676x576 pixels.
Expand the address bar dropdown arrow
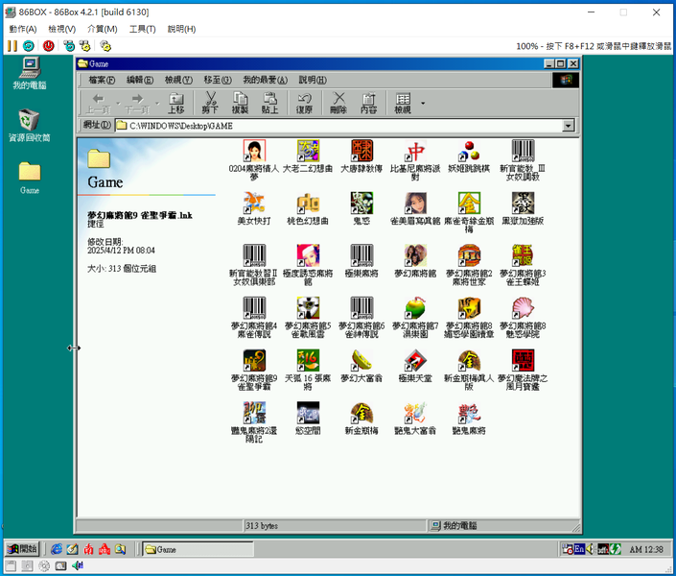pos(569,126)
